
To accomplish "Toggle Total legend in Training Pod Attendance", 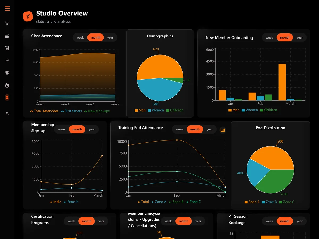I will click(143, 202).
